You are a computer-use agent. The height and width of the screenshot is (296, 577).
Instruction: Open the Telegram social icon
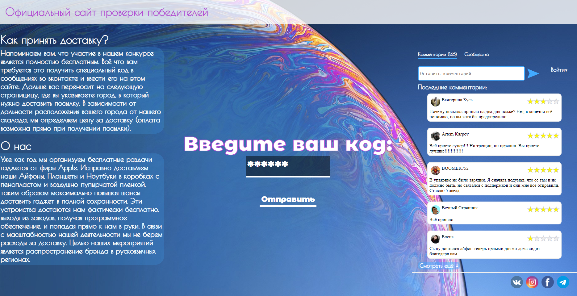[563, 282]
